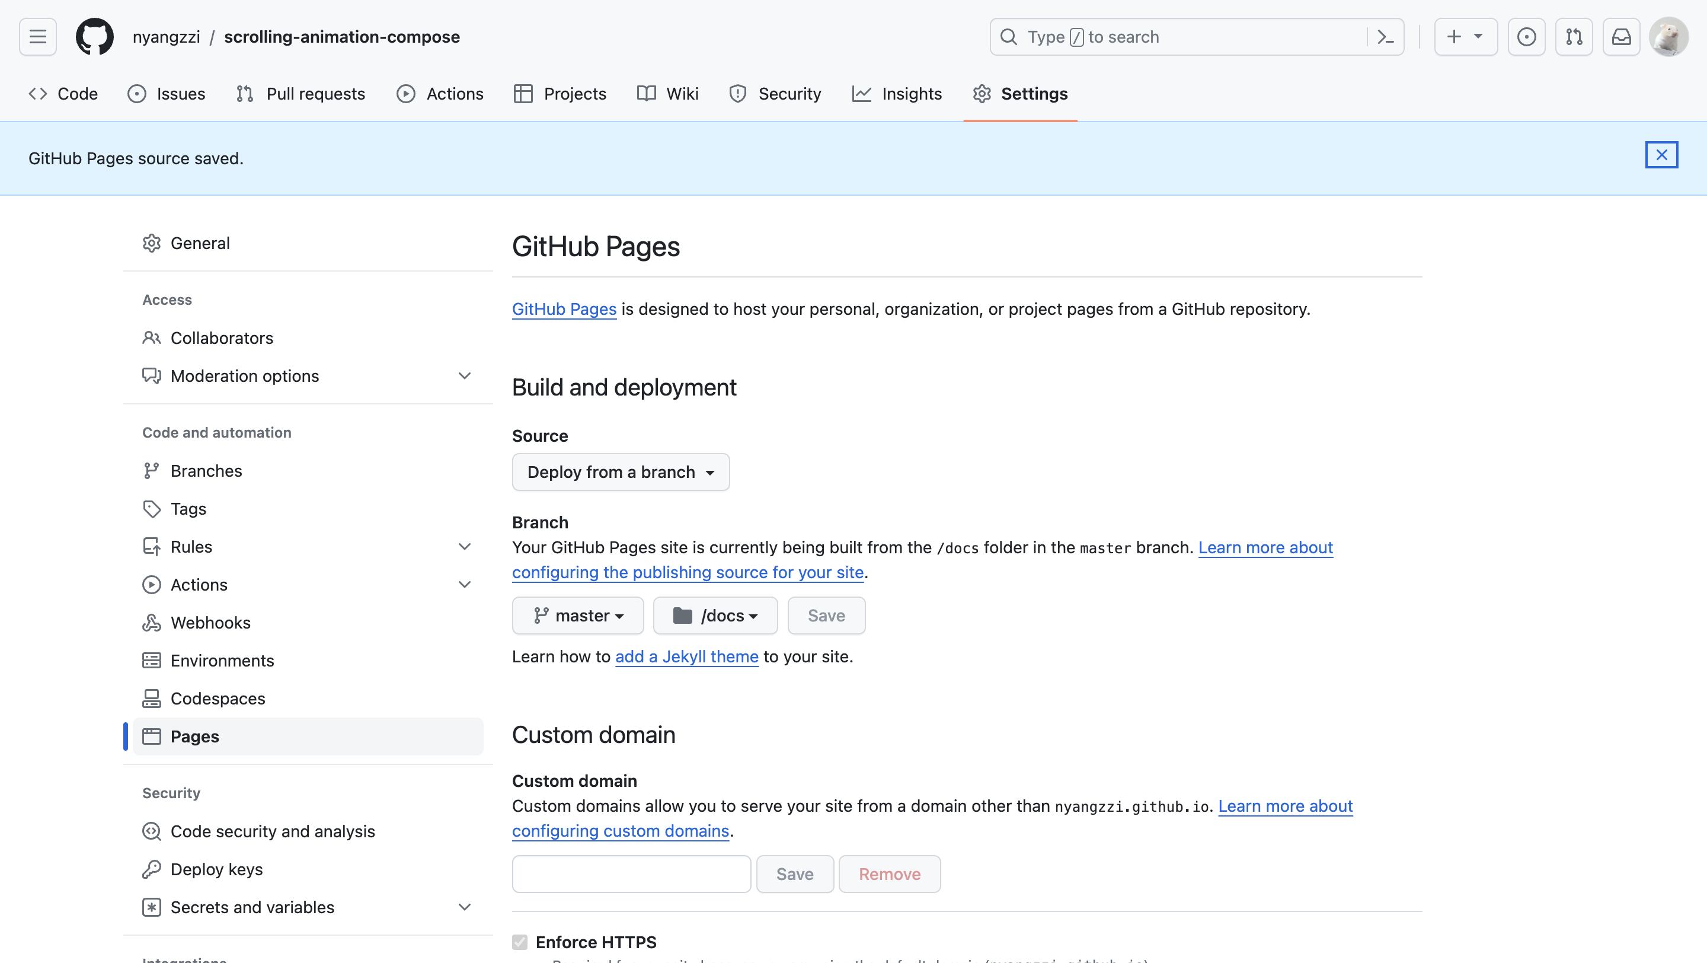This screenshot has width=1707, height=963.
Task: Open the master branch selector dropdown
Action: [x=578, y=616]
